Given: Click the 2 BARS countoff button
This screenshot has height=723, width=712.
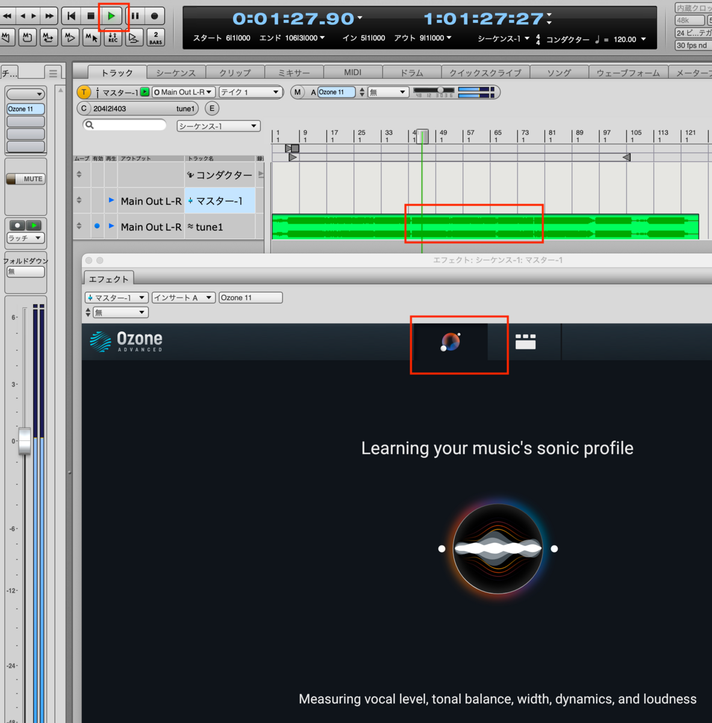Looking at the screenshot, I should click(x=155, y=38).
